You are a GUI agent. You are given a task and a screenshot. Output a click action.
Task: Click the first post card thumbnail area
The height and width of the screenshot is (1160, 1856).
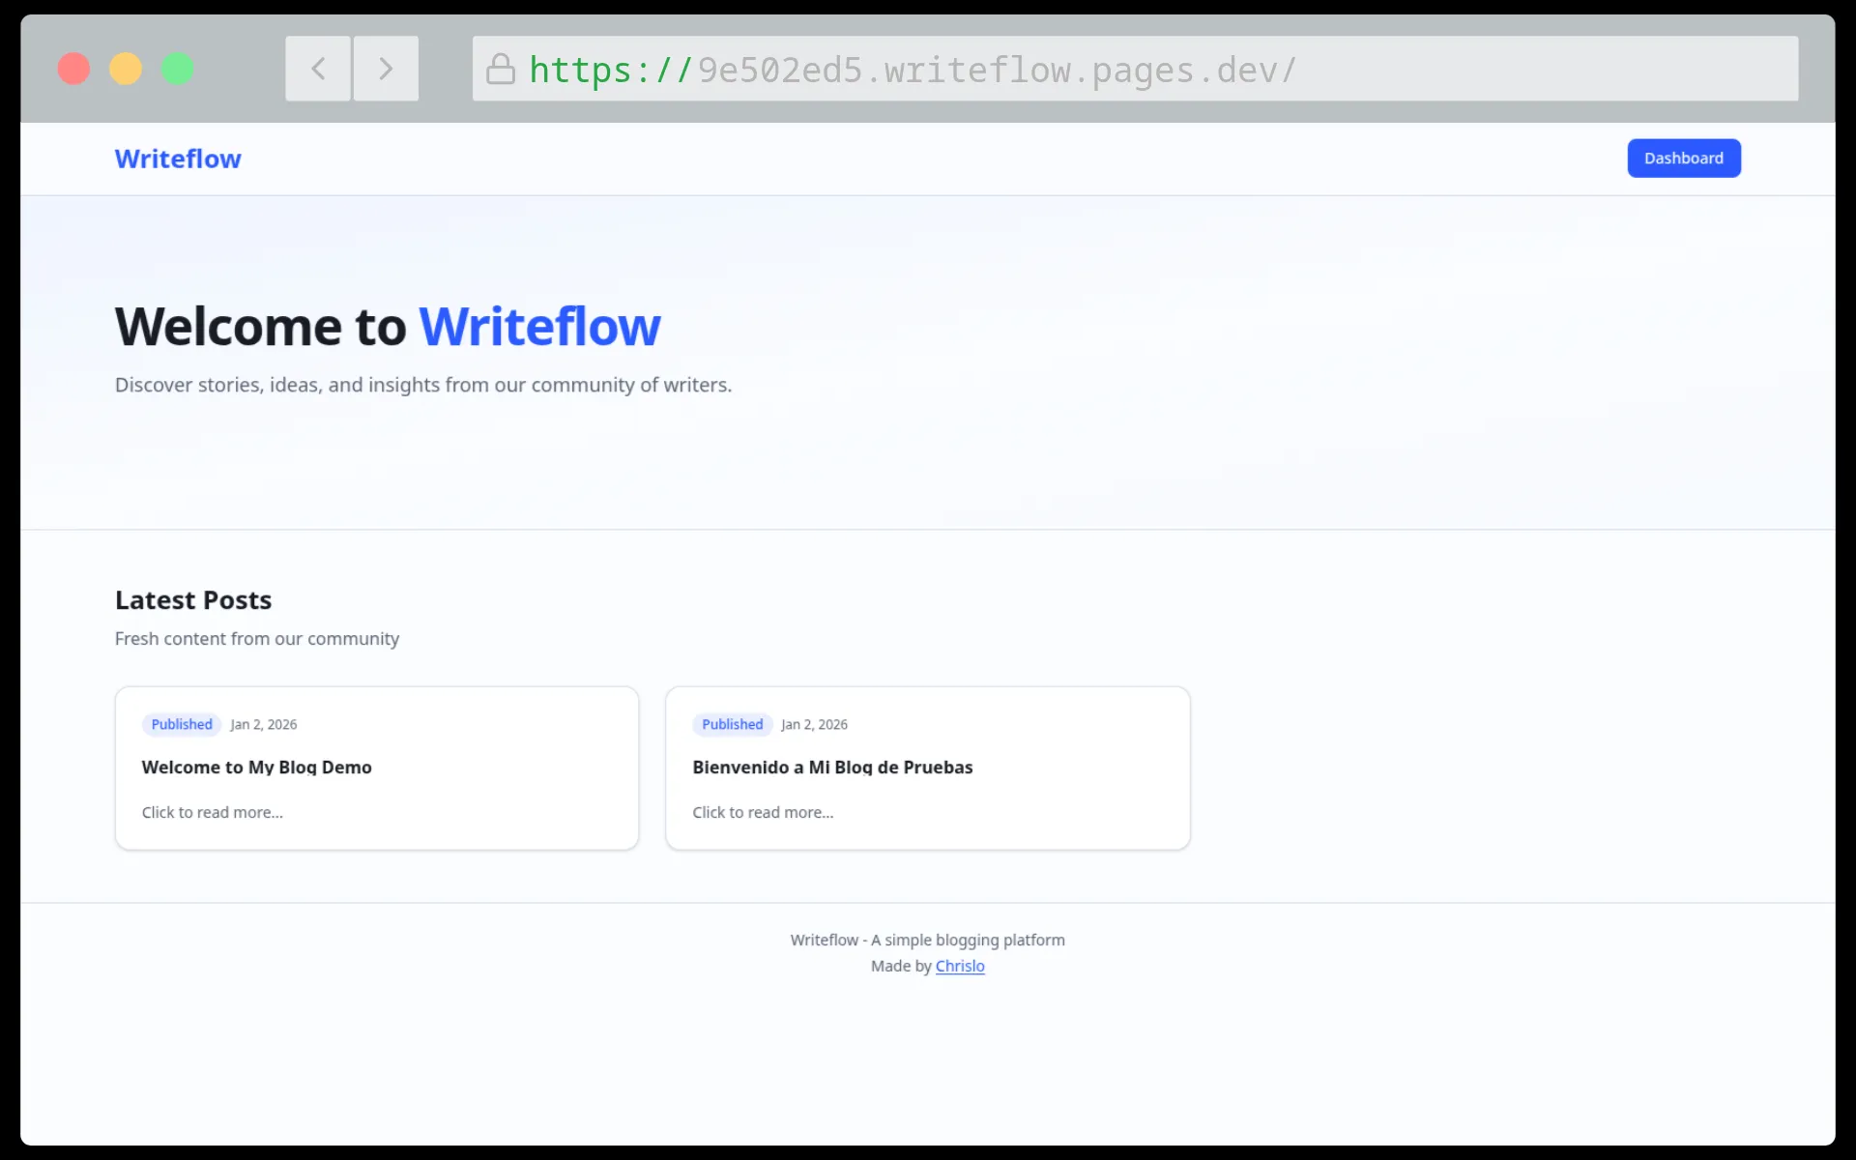click(x=376, y=768)
